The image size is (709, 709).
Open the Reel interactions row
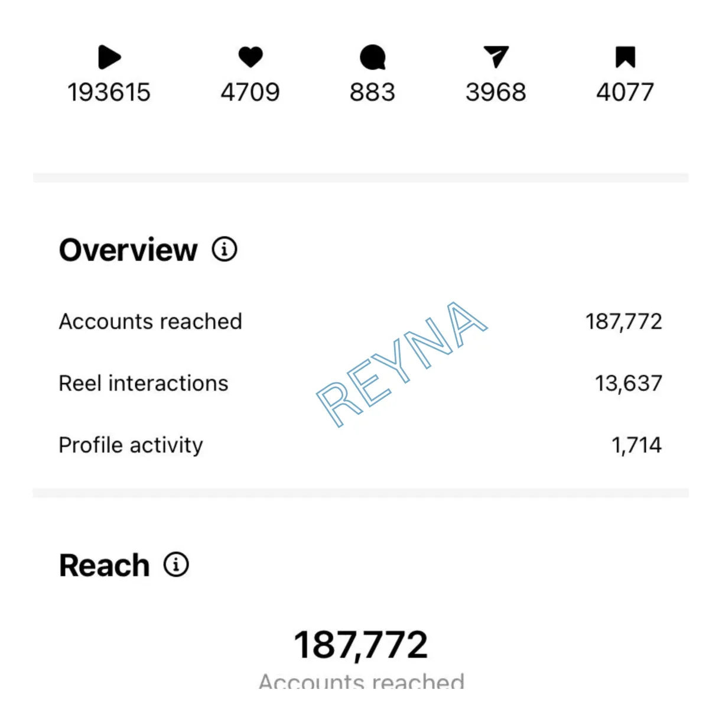pos(360,383)
